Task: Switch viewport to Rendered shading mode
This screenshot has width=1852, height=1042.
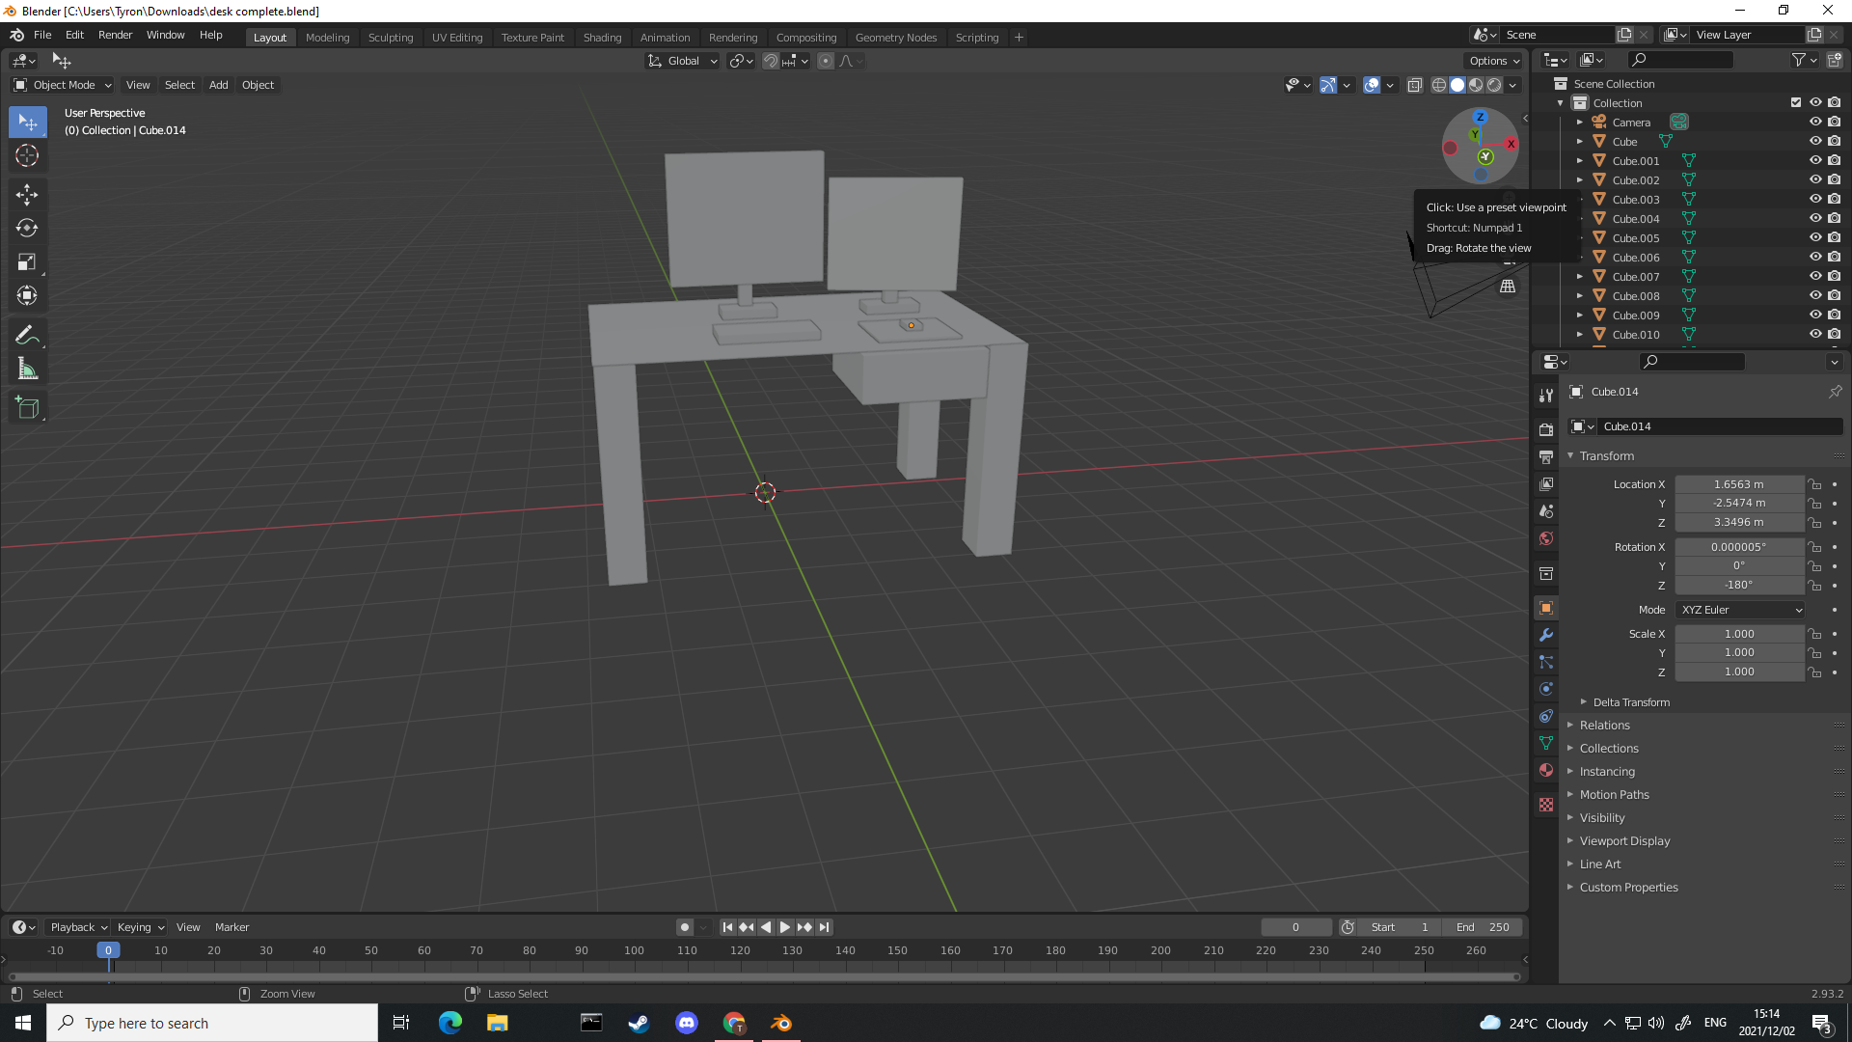Action: click(x=1494, y=85)
